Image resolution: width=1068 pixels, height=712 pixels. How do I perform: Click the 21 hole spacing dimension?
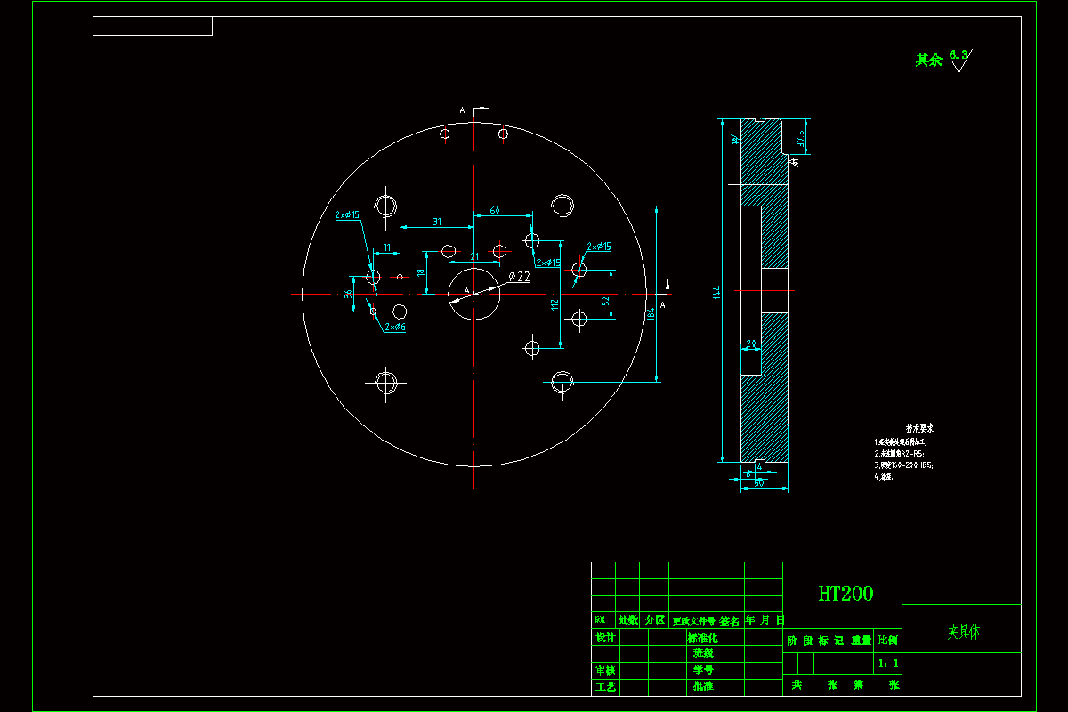[474, 256]
